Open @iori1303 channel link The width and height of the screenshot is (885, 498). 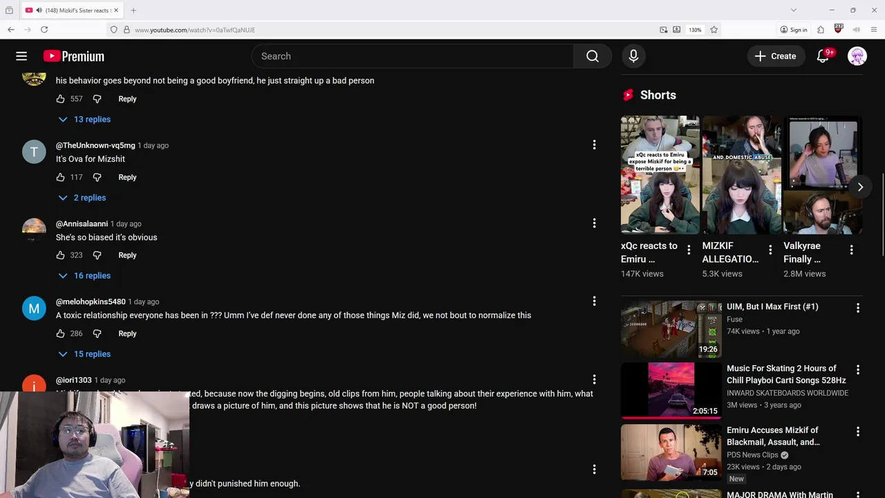click(x=74, y=380)
